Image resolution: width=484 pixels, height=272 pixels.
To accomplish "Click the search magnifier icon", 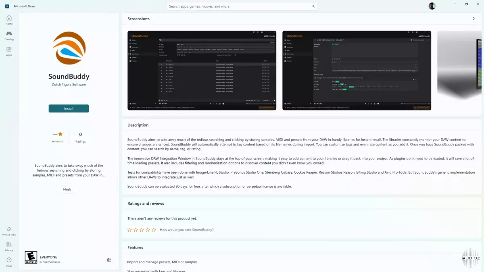I will (313, 6).
